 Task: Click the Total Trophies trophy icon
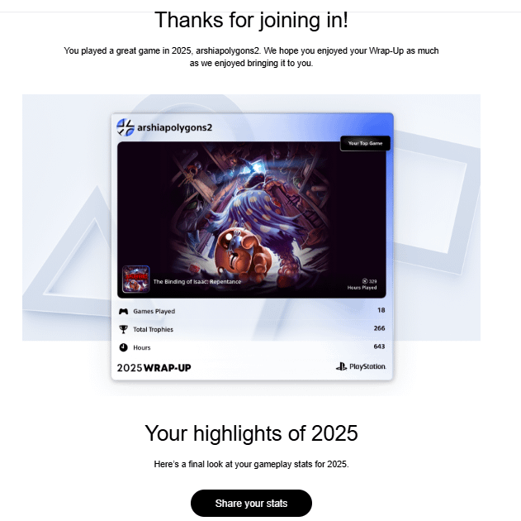coord(123,329)
